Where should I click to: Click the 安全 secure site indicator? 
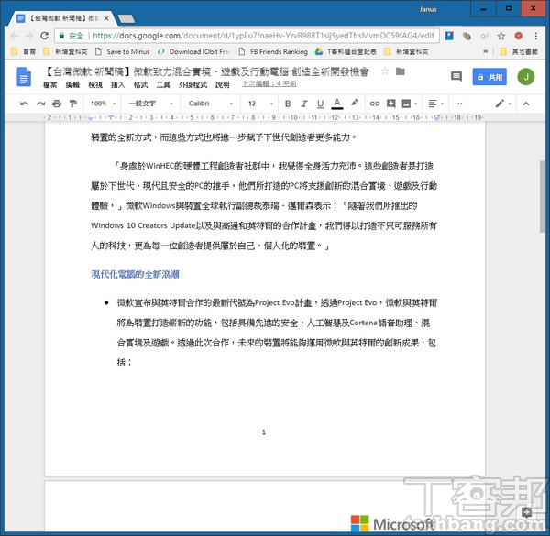click(71, 36)
